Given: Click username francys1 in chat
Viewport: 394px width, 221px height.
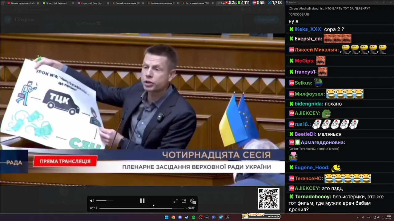Looking at the screenshot, I should 305,72.
